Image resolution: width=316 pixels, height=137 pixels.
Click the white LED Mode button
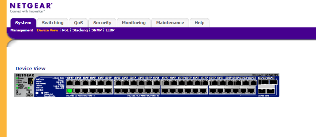[37, 93]
